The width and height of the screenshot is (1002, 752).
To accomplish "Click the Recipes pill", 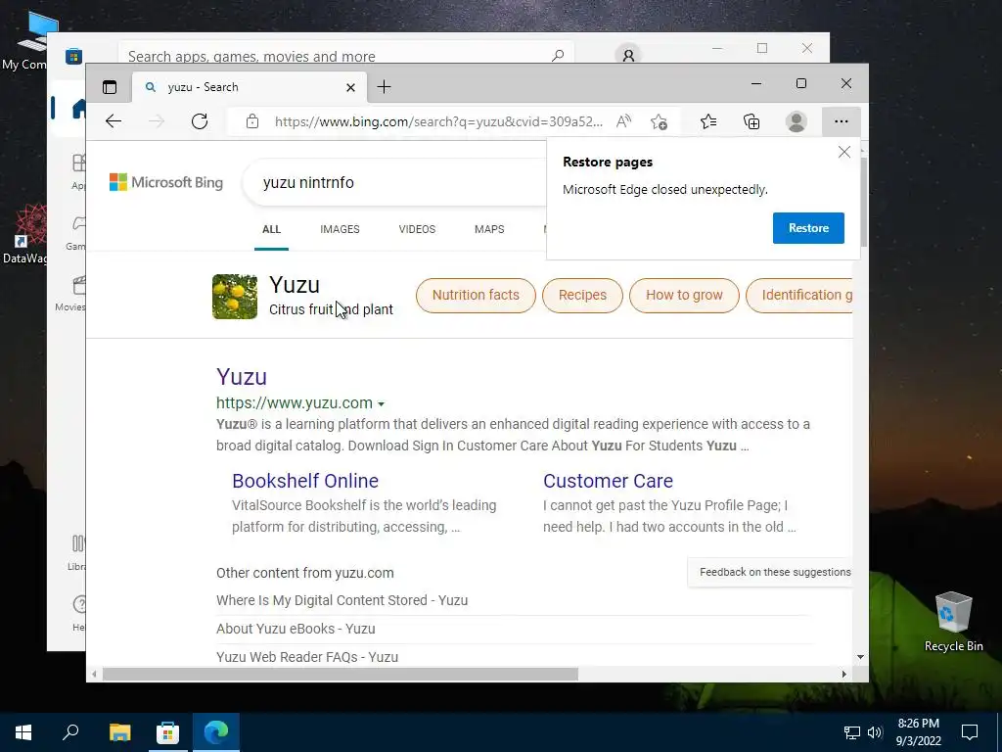I will (582, 296).
